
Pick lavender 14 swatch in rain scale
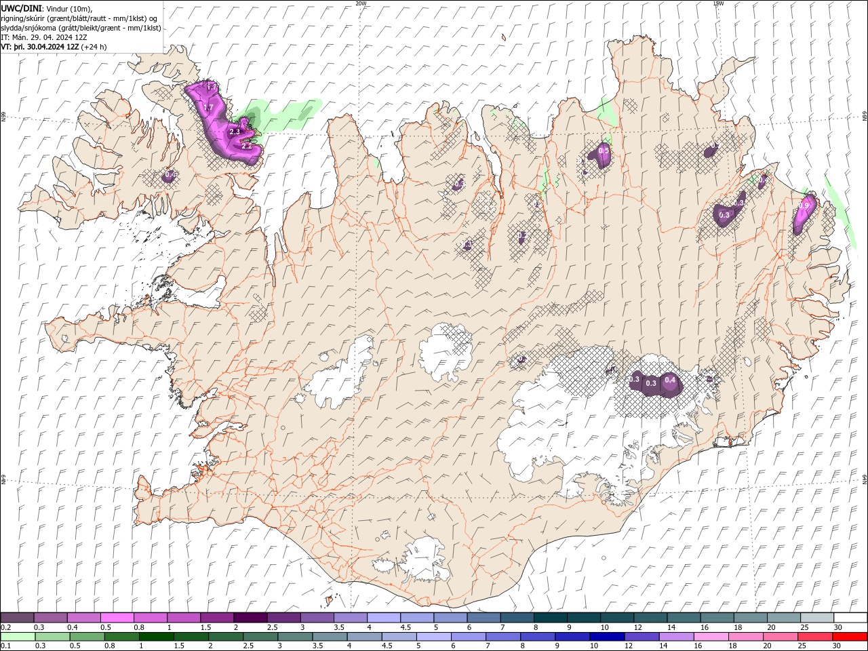point(677,637)
